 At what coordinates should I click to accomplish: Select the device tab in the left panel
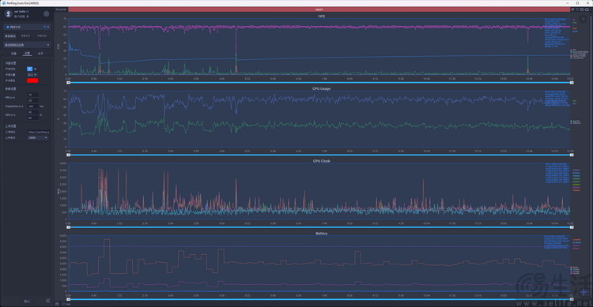click(13, 54)
